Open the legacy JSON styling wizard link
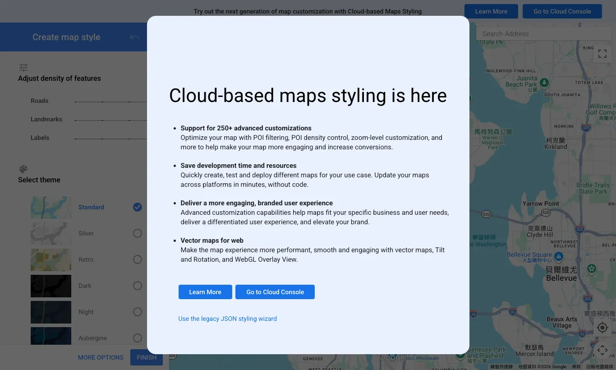 pyautogui.click(x=228, y=319)
